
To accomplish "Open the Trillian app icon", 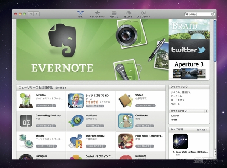I will click(26, 141).
